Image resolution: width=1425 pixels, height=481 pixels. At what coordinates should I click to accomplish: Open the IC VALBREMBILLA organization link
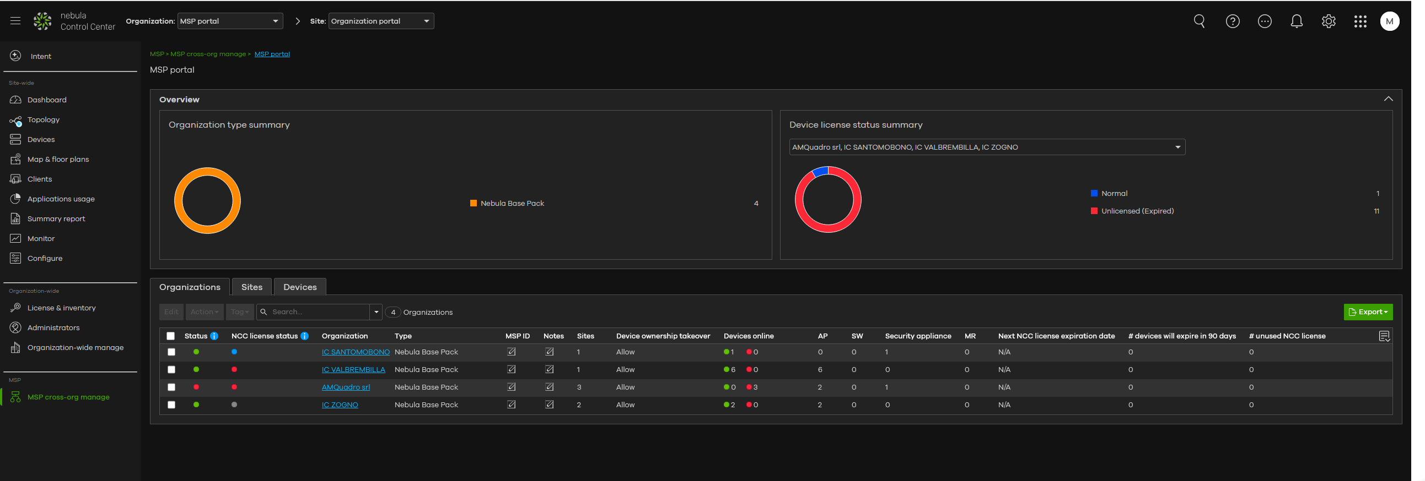(353, 369)
